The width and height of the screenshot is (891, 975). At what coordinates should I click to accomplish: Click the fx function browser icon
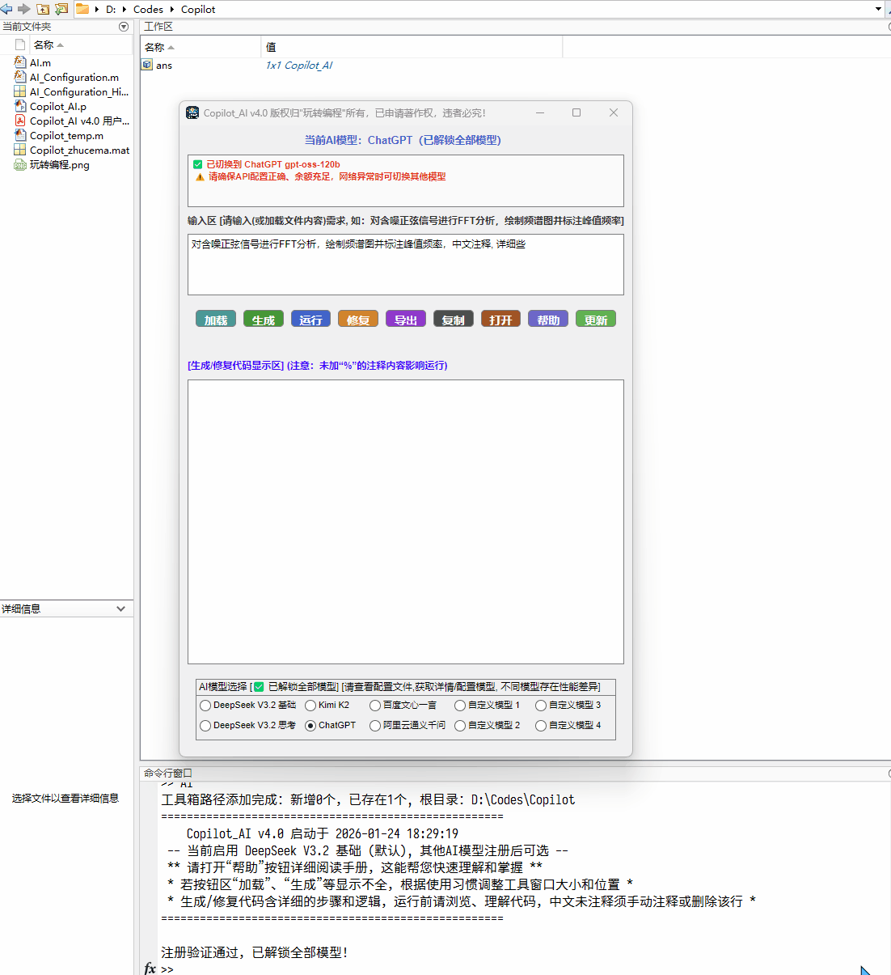(x=150, y=969)
